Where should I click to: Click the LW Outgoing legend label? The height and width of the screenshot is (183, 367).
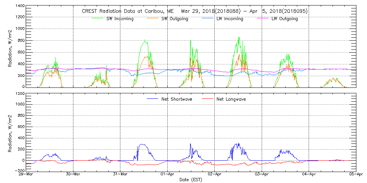click(x=284, y=19)
